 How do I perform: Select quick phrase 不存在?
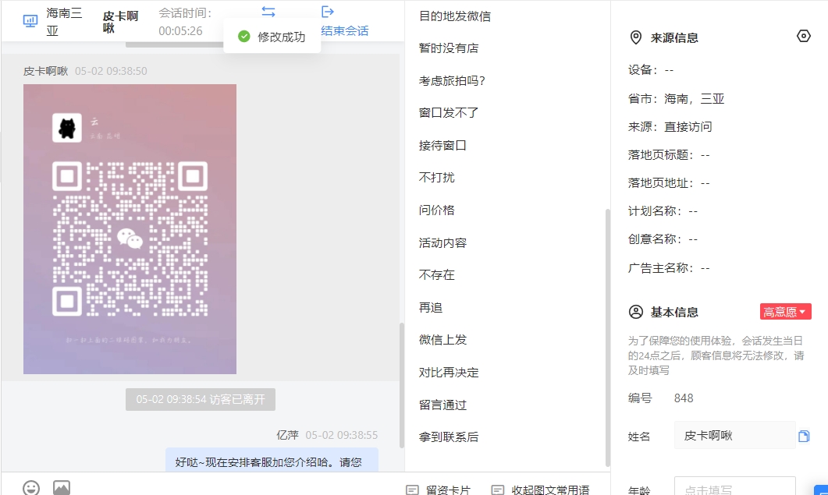tap(437, 275)
